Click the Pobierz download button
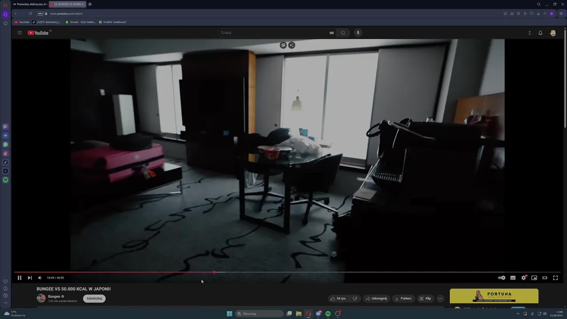The image size is (567, 319). (x=403, y=299)
